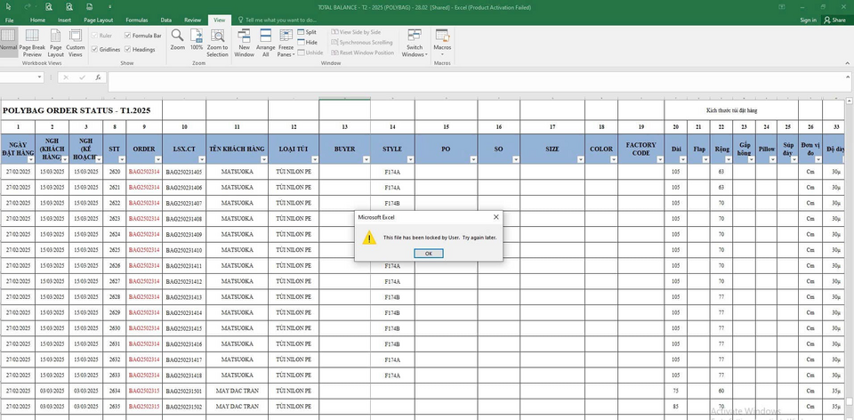854x420 pixels.
Task: Switch to Page Layout view
Action: click(55, 43)
